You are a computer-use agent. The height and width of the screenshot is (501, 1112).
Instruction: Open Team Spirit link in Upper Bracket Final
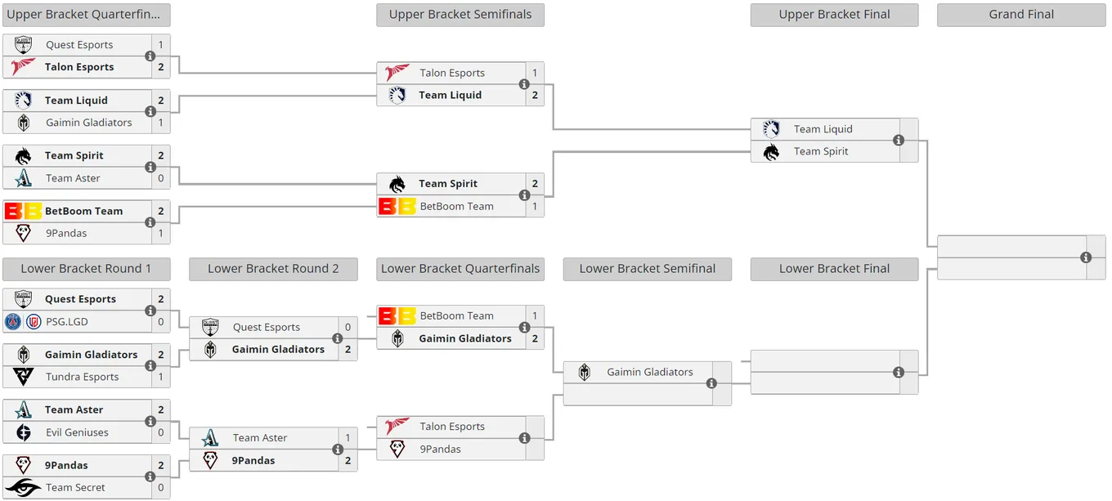click(821, 152)
